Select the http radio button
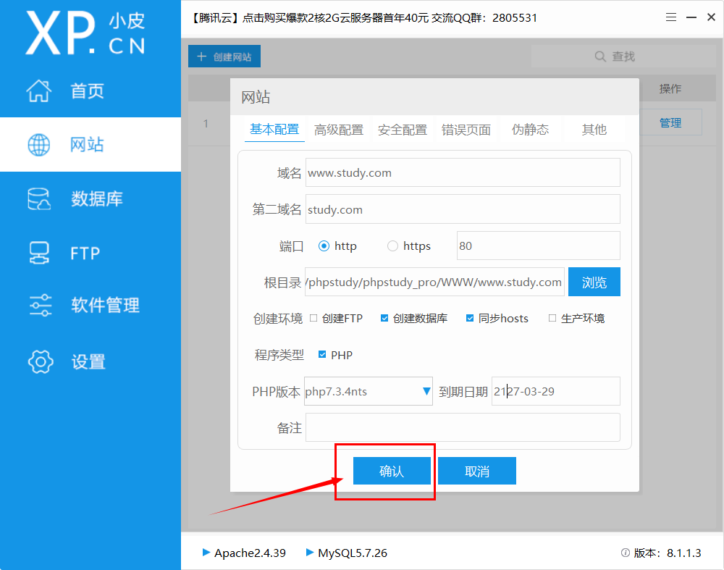This screenshot has width=724, height=570. (x=324, y=246)
